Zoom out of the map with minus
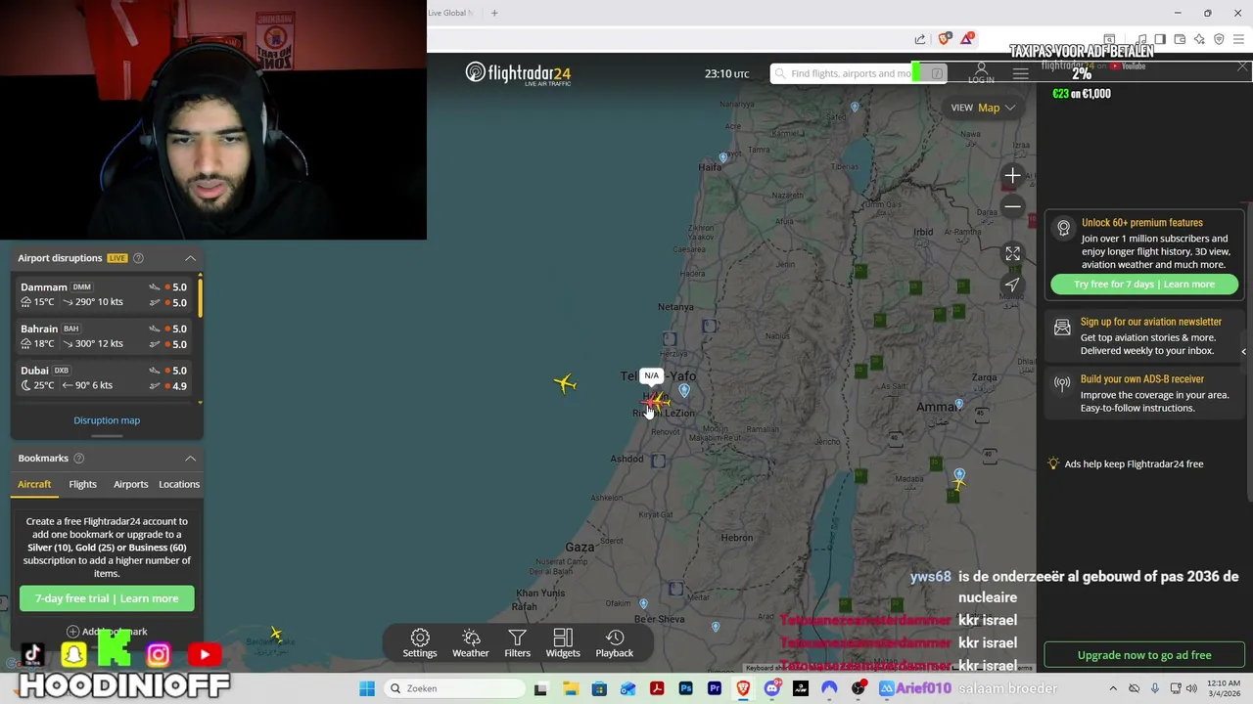This screenshot has height=704, width=1253. pos(1012,206)
